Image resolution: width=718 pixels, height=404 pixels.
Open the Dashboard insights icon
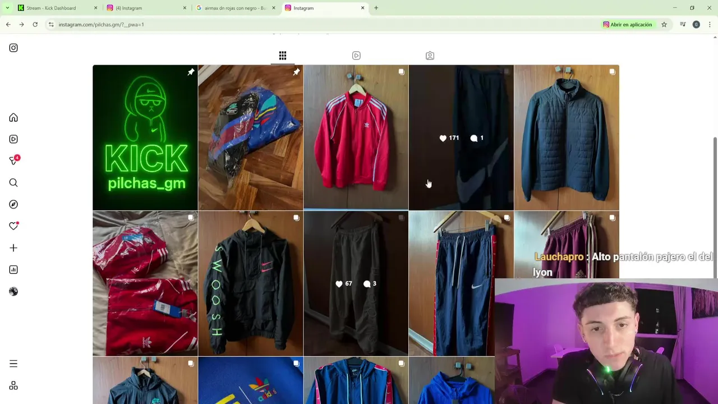point(13,270)
